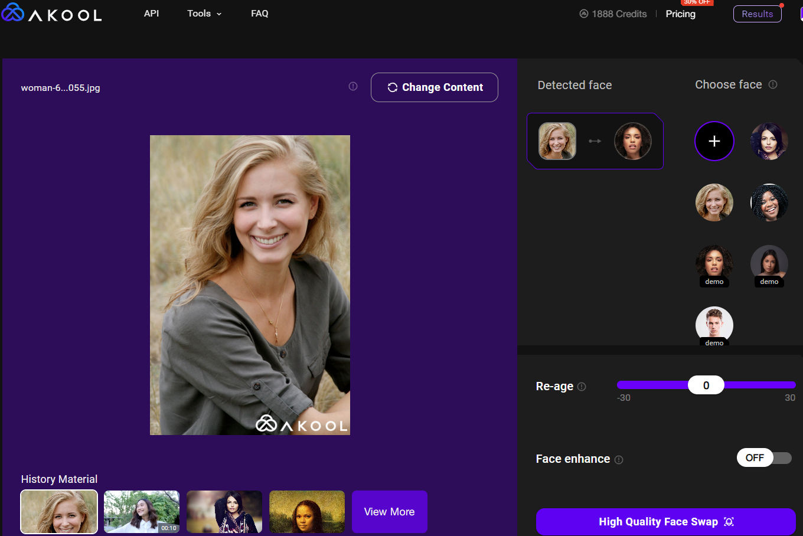Image resolution: width=803 pixels, height=536 pixels.
Task: Click the View More button
Action: (390, 512)
